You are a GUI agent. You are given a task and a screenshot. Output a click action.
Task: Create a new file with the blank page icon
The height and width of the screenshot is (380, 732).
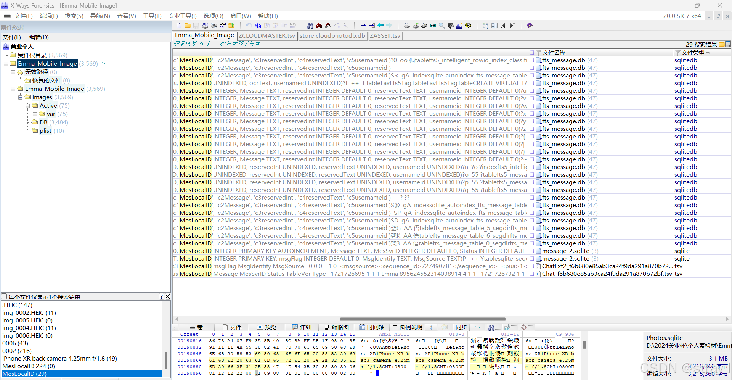[x=179, y=26]
